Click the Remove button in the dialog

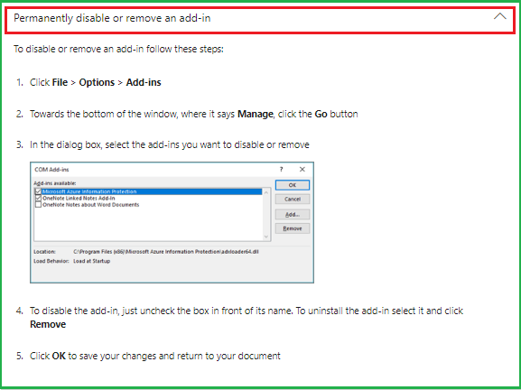293,228
